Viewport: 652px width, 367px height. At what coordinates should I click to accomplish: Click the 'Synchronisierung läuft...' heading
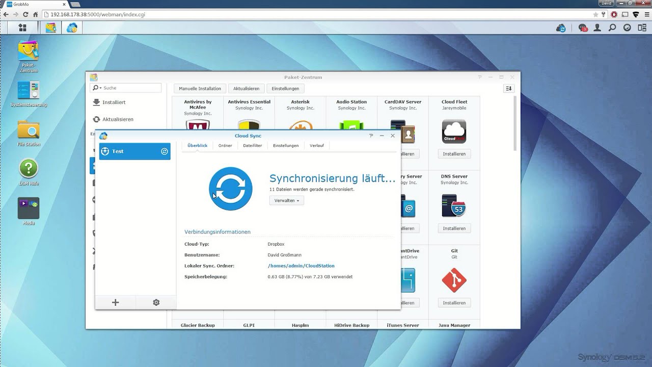click(x=332, y=178)
